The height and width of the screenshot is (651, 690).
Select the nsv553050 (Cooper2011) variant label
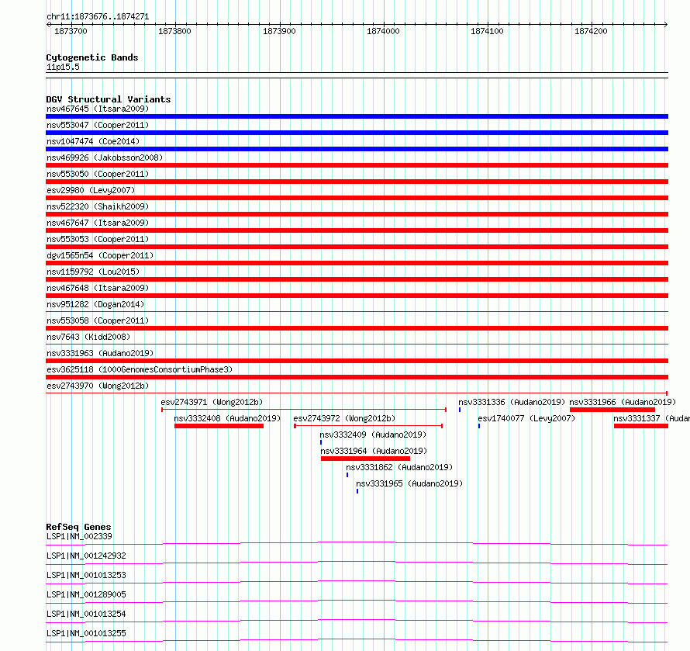point(98,174)
